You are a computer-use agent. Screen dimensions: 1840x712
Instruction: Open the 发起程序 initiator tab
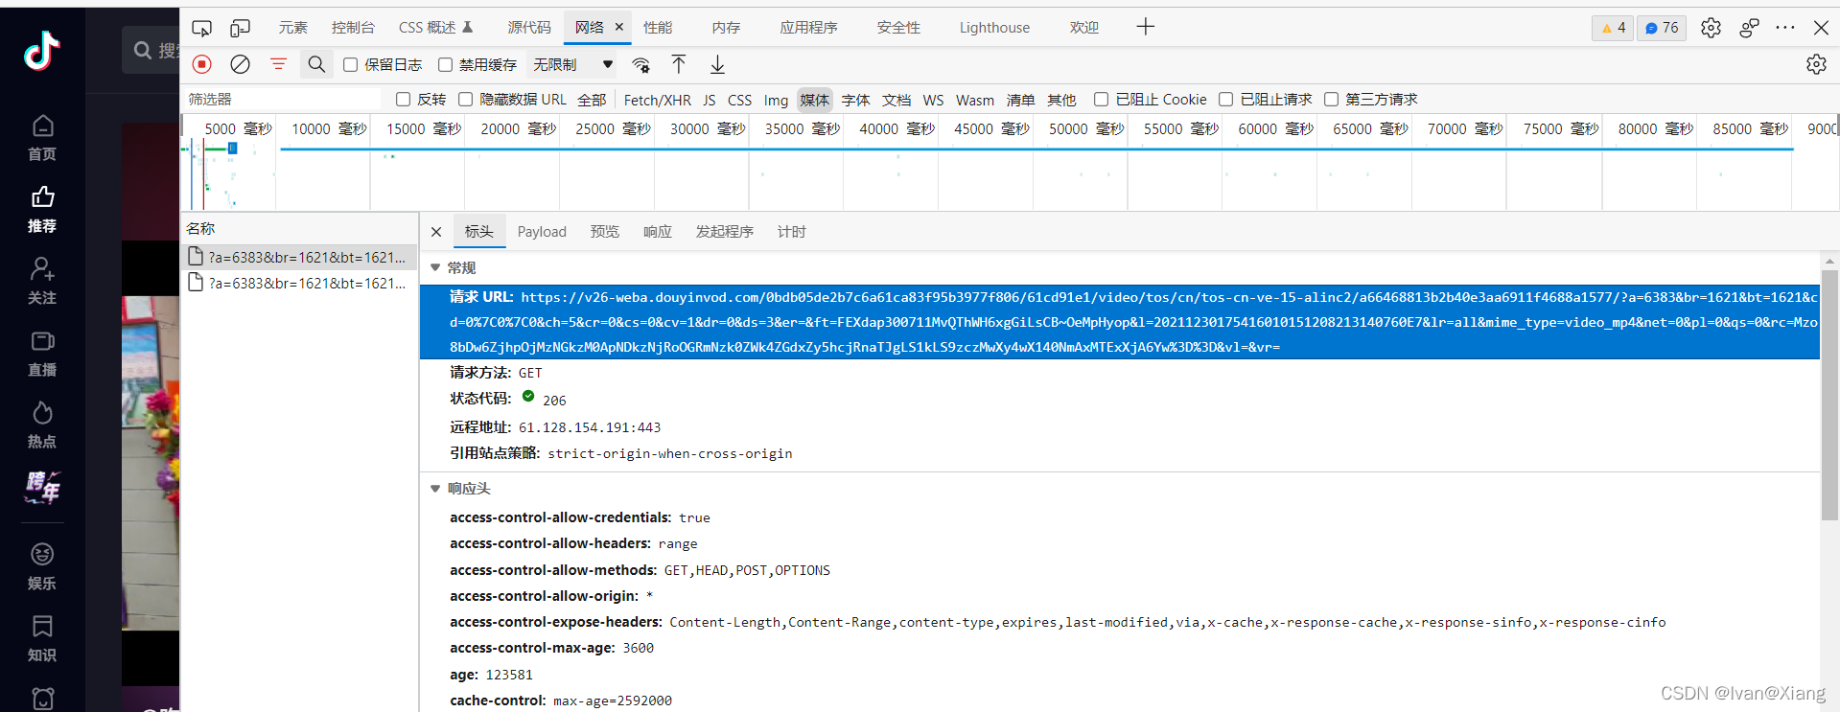(725, 232)
